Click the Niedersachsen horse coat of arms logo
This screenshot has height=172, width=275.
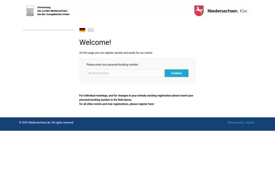pyautogui.click(x=199, y=11)
